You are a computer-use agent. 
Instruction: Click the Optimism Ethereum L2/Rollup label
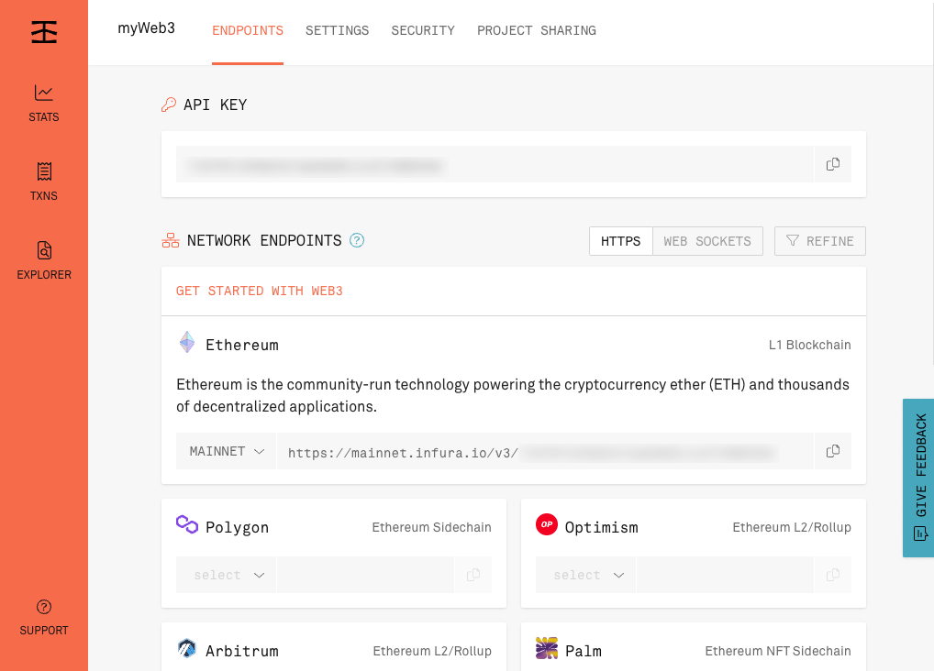click(x=792, y=527)
